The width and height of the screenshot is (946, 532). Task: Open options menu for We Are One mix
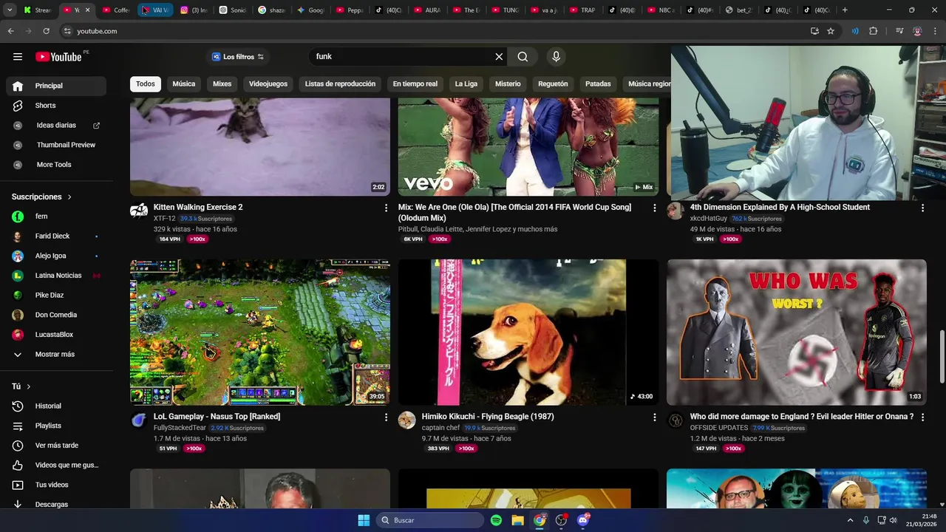pos(654,208)
